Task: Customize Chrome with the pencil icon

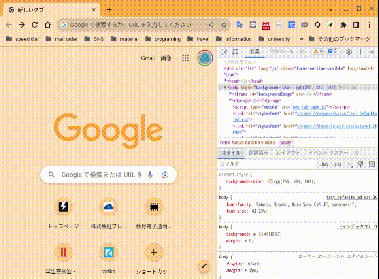Action: [204, 266]
